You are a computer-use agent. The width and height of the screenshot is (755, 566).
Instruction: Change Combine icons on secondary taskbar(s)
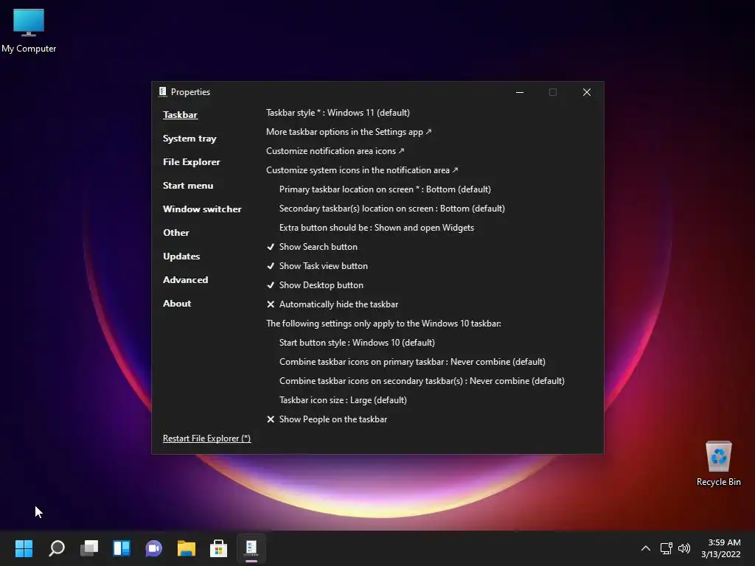point(422,381)
